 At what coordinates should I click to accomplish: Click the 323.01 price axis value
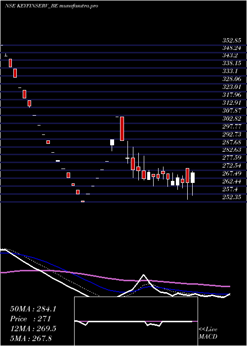point(231,86)
